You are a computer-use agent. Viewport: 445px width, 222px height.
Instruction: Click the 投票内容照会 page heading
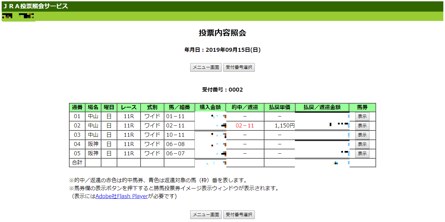222,33
